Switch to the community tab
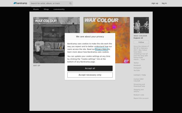 [x=59, y=9]
